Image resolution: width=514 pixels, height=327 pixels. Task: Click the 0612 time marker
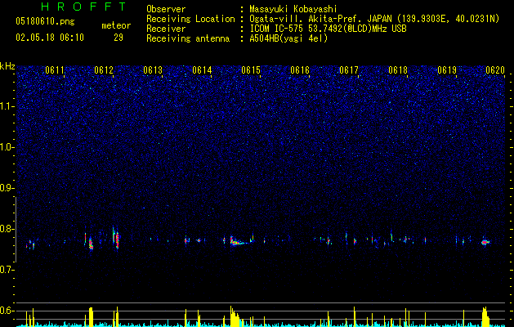click(x=104, y=70)
